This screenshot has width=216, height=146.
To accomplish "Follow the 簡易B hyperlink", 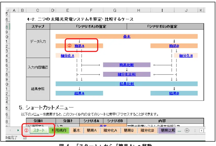I will click(174, 46).
